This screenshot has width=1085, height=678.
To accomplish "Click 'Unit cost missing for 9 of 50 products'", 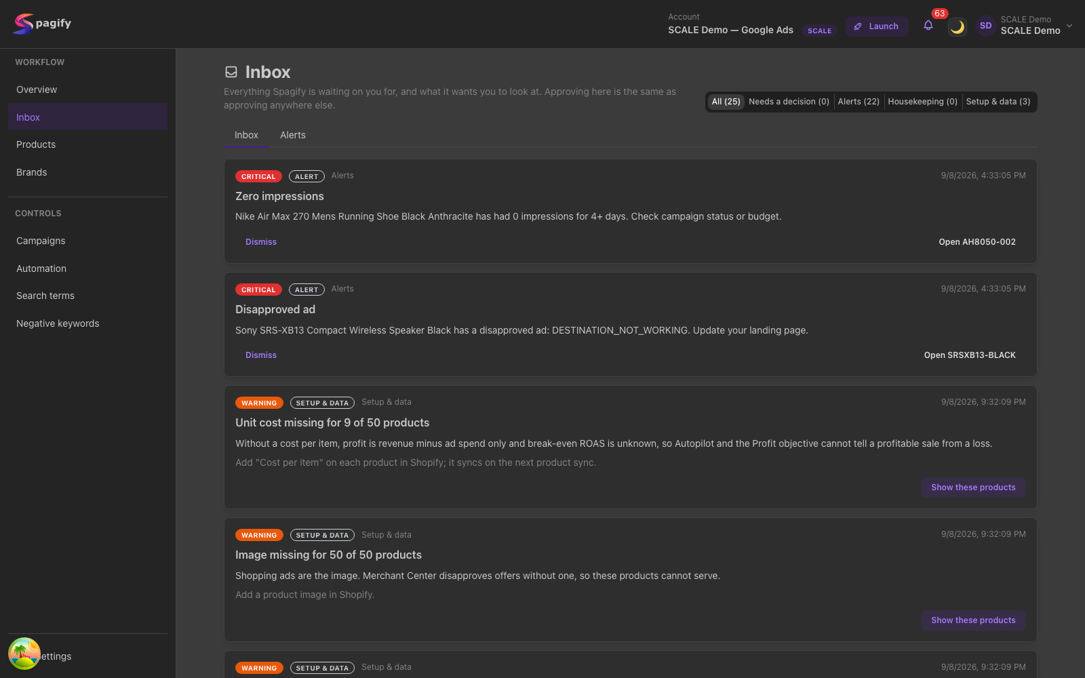I will coord(332,422).
